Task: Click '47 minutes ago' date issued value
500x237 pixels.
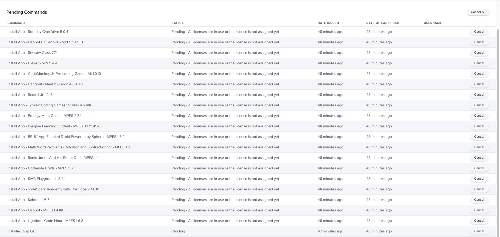Action: pyautogui.click(x=330, y=231)
